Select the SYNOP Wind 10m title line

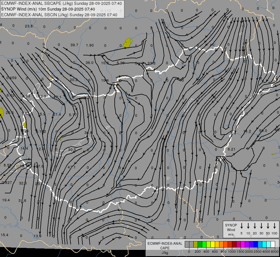point(48,9)
